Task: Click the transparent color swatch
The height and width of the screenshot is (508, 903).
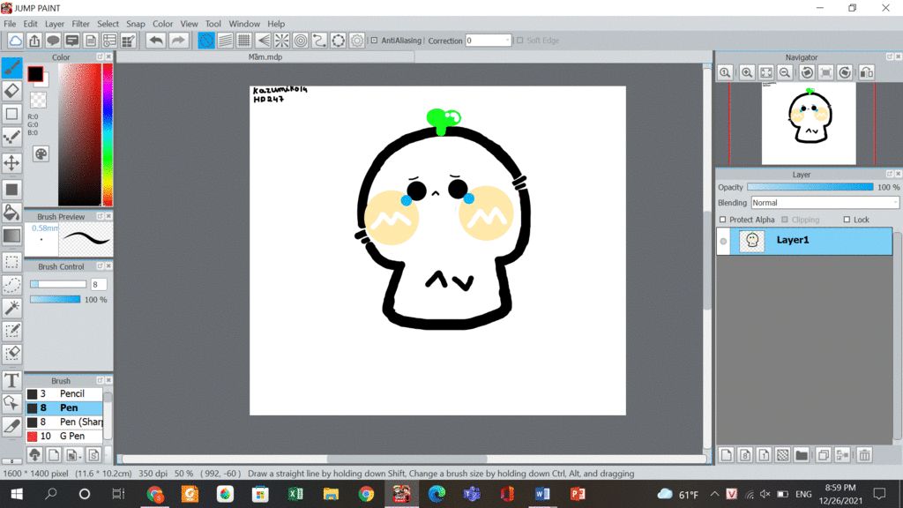Action: [x=38, y=101]
